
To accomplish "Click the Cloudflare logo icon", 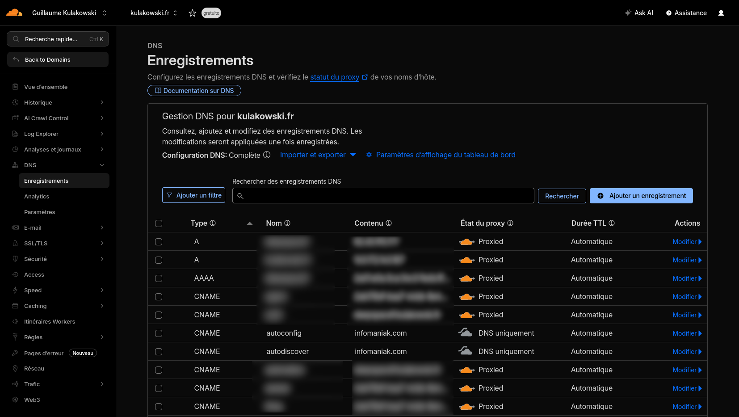I will pyautogui.click(x=14, y=13).
